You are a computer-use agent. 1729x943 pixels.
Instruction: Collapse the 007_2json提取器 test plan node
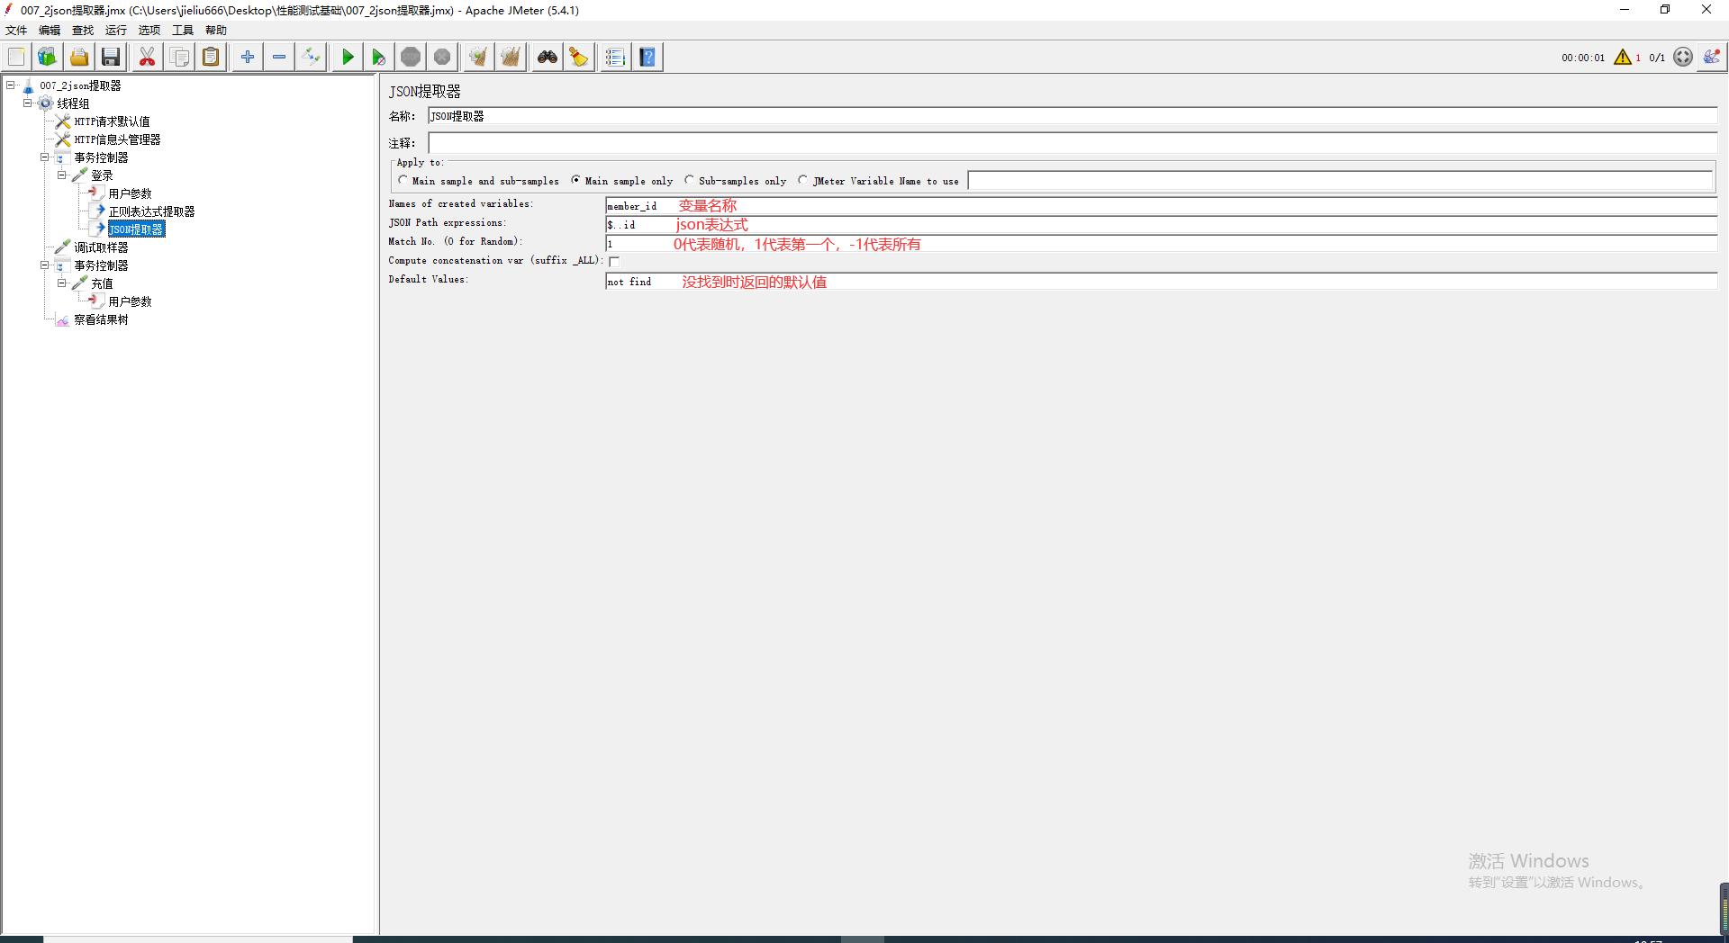pos(11,85)
